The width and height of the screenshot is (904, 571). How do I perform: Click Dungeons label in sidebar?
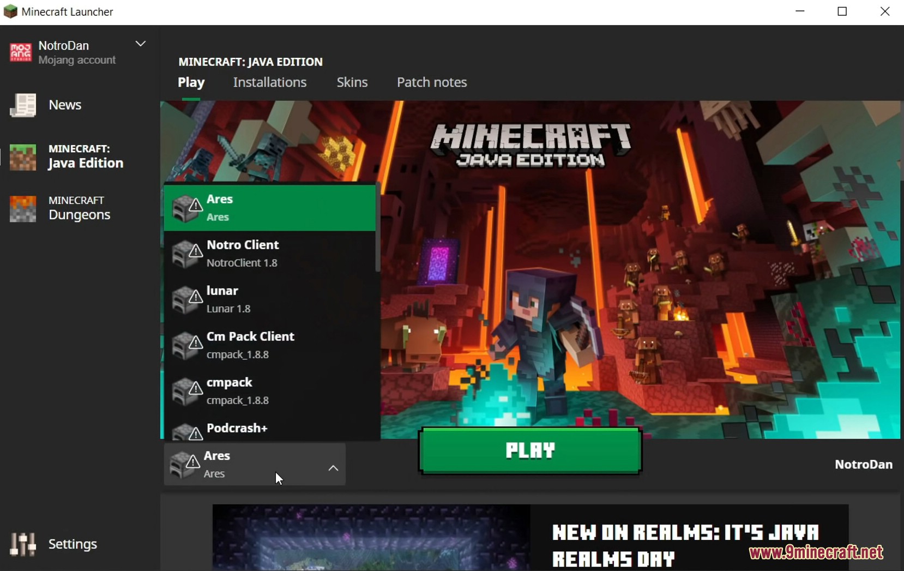(x=80, y=215)
